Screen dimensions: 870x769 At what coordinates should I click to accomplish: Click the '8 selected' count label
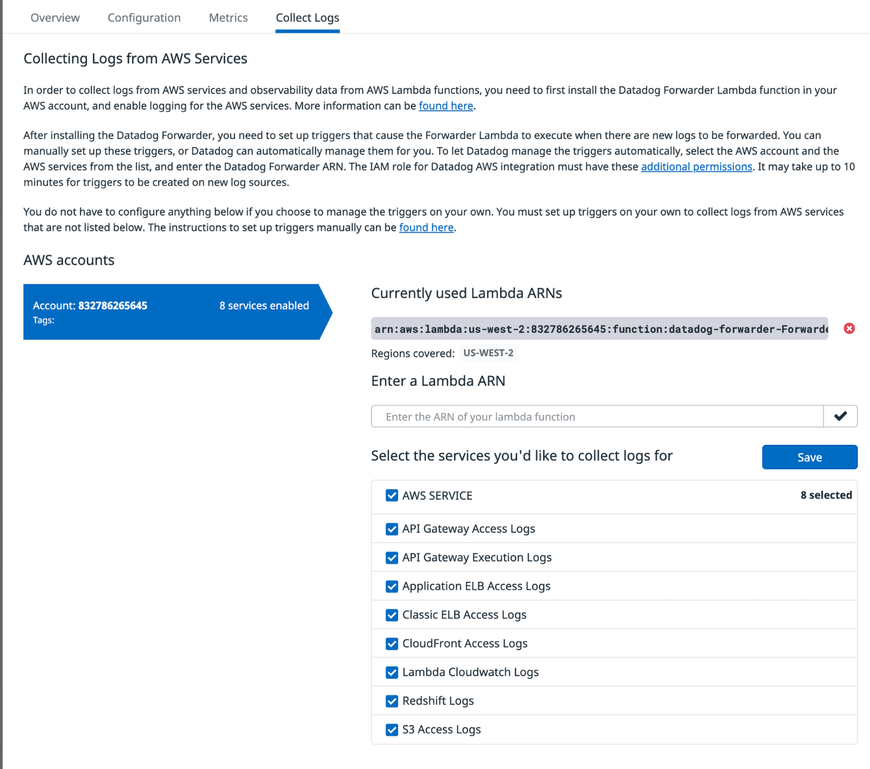point(826,495)
